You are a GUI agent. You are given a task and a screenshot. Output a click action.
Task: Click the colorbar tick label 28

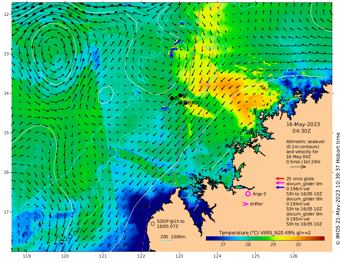[248, 244]
